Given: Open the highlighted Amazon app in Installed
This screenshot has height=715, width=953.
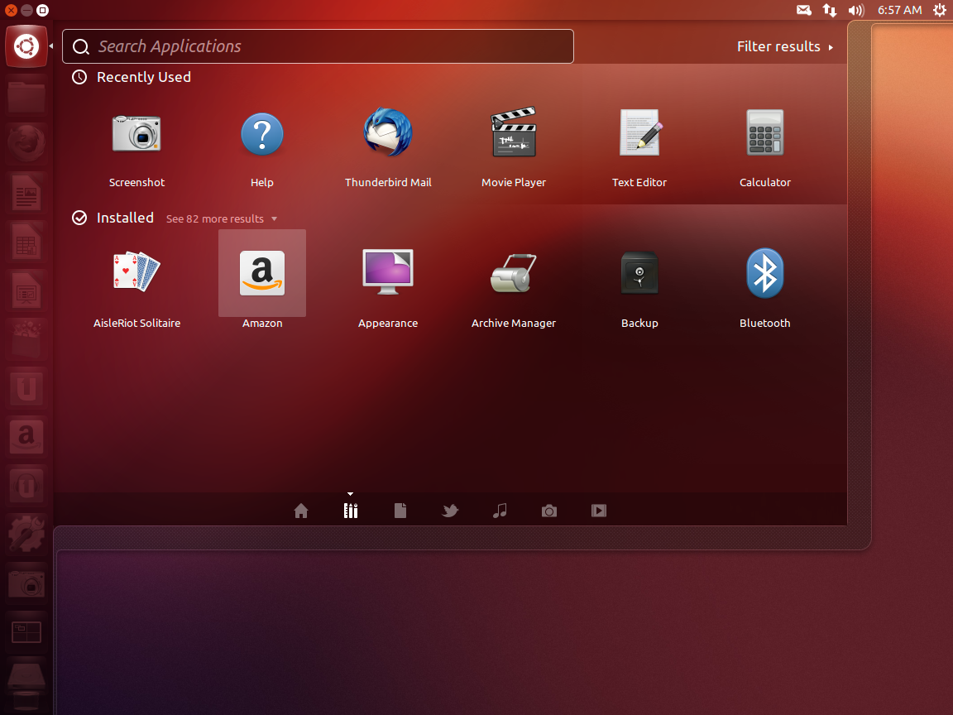Looking at the screenshot, I should coord(262,273).
